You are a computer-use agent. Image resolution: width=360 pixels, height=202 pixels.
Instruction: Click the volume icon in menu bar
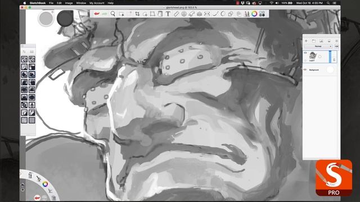tap(277, 3)
